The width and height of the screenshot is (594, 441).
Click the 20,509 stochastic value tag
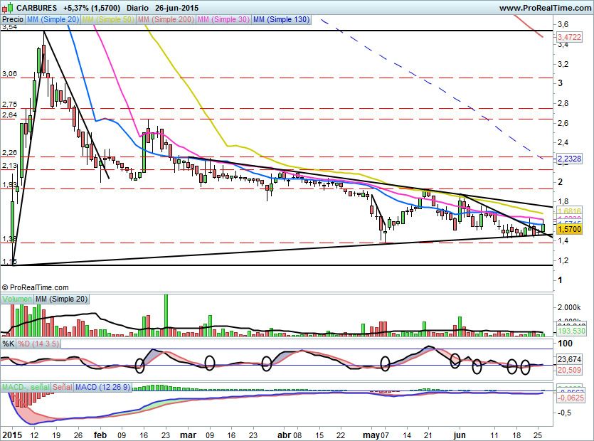pos(569,370)
